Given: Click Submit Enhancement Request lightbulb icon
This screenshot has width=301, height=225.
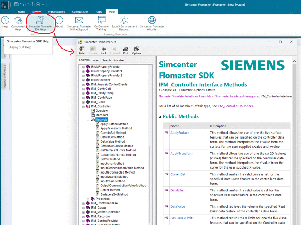Looking at the screenshot, I should coord(124,20).
